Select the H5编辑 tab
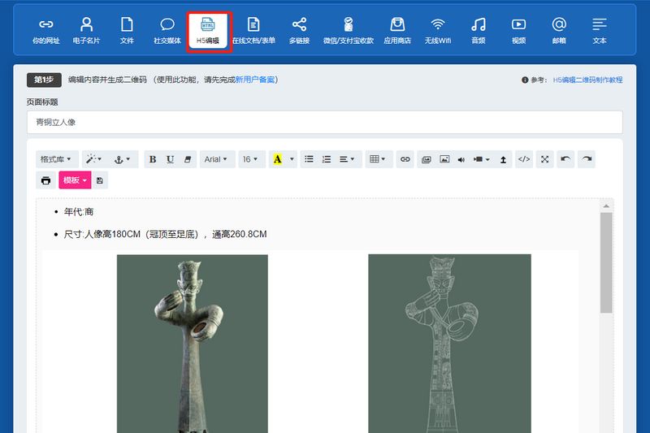 [x=208, y=31]
